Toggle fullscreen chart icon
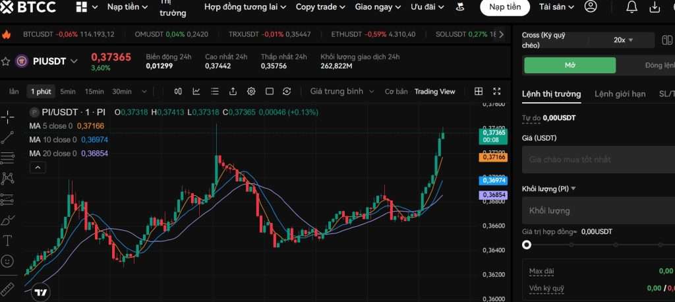 497,92
